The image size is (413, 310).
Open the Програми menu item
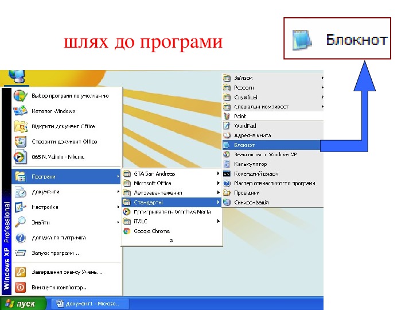(66, 177)
